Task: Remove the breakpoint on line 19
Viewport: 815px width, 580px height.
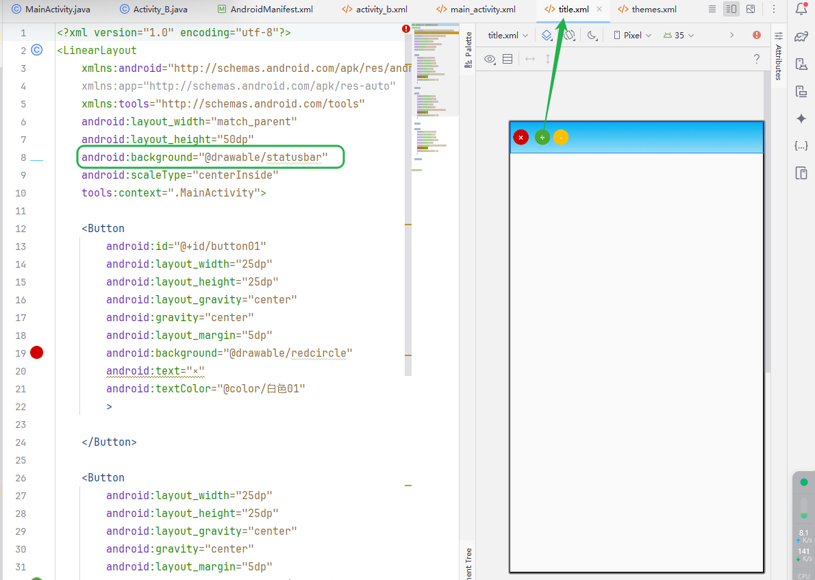Action: (36, 353)
